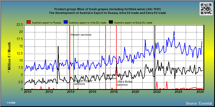Select the blue Intra EU legend swatch
The height and width of the screenshot is (107, 215).
coord(66,22)
